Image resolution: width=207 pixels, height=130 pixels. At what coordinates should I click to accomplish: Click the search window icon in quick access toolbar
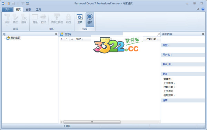click(28, 3)
